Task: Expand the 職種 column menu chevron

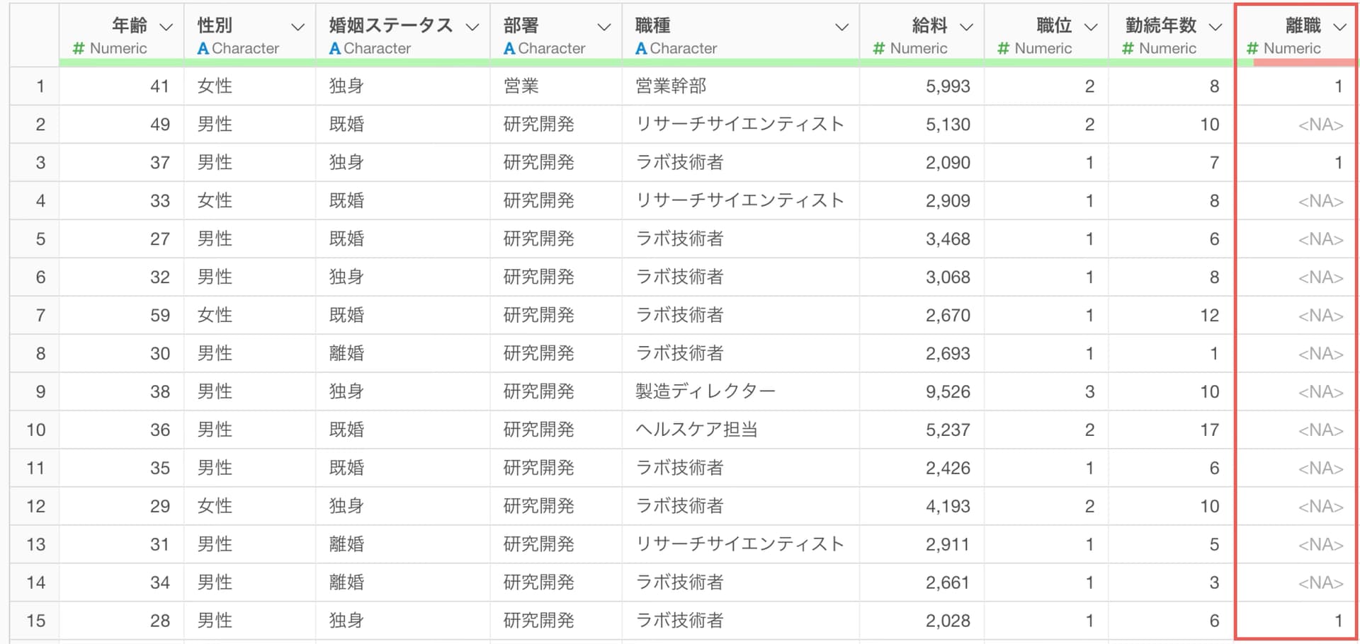Action: coord(841,27)
